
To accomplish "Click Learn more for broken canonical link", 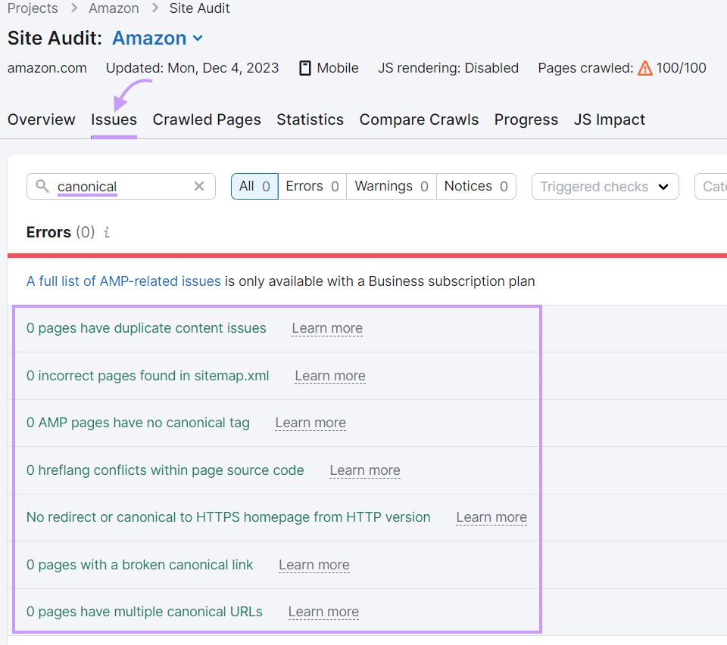I will tap(314, 565).
